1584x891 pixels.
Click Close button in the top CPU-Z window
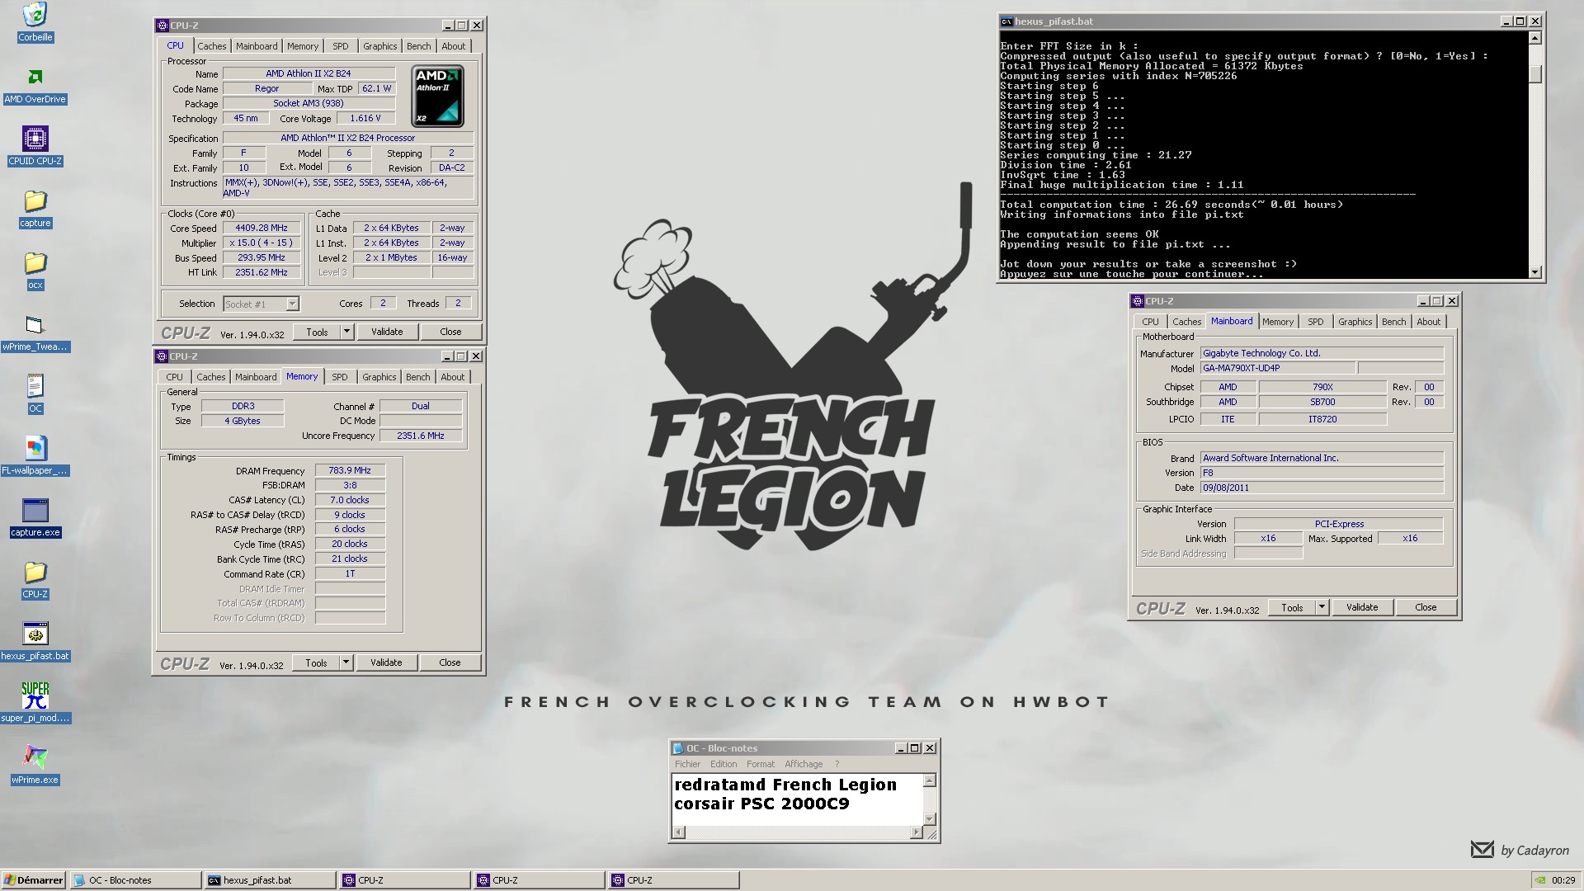coord(450,332)
